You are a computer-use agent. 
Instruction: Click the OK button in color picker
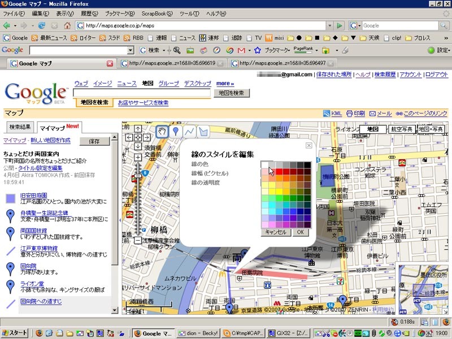coord(301,232)
